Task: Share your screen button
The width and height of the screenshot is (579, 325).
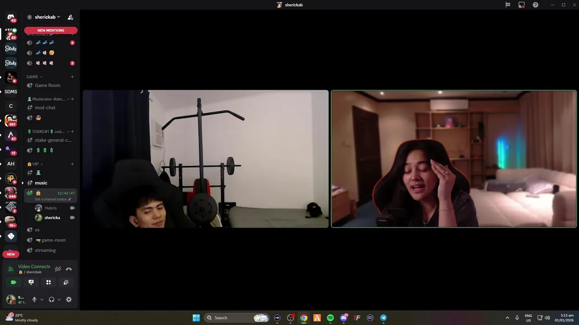Action: point(31,282)
